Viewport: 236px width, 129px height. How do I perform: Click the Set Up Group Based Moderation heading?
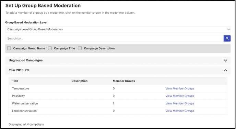tap(43, 5)
